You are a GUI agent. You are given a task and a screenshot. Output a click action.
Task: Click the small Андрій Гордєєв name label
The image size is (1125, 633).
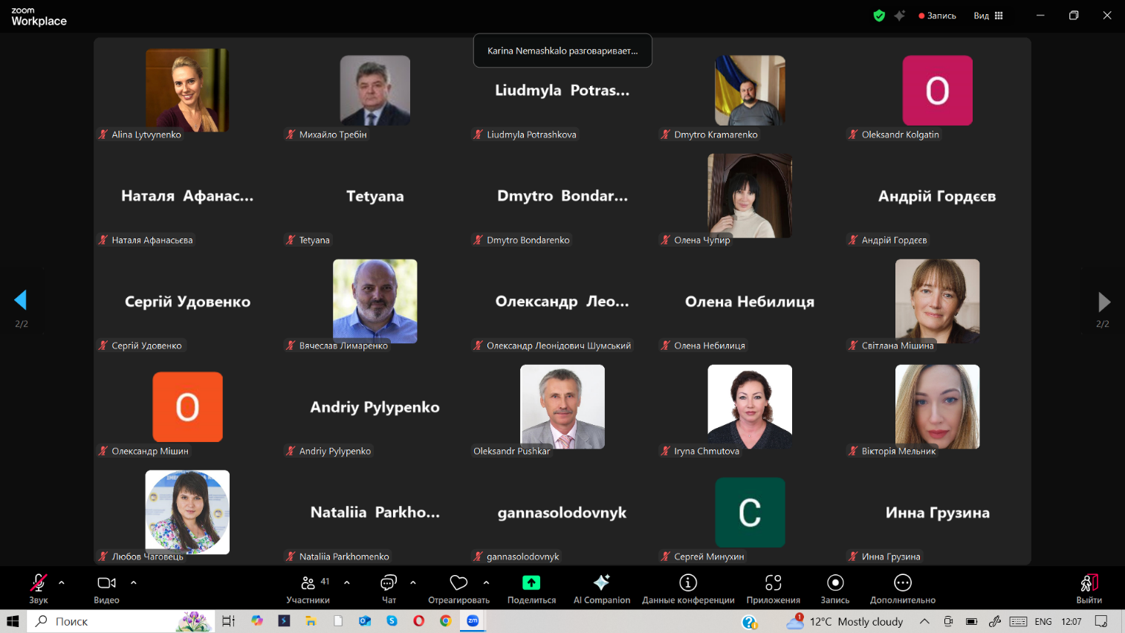coord(894,240)
